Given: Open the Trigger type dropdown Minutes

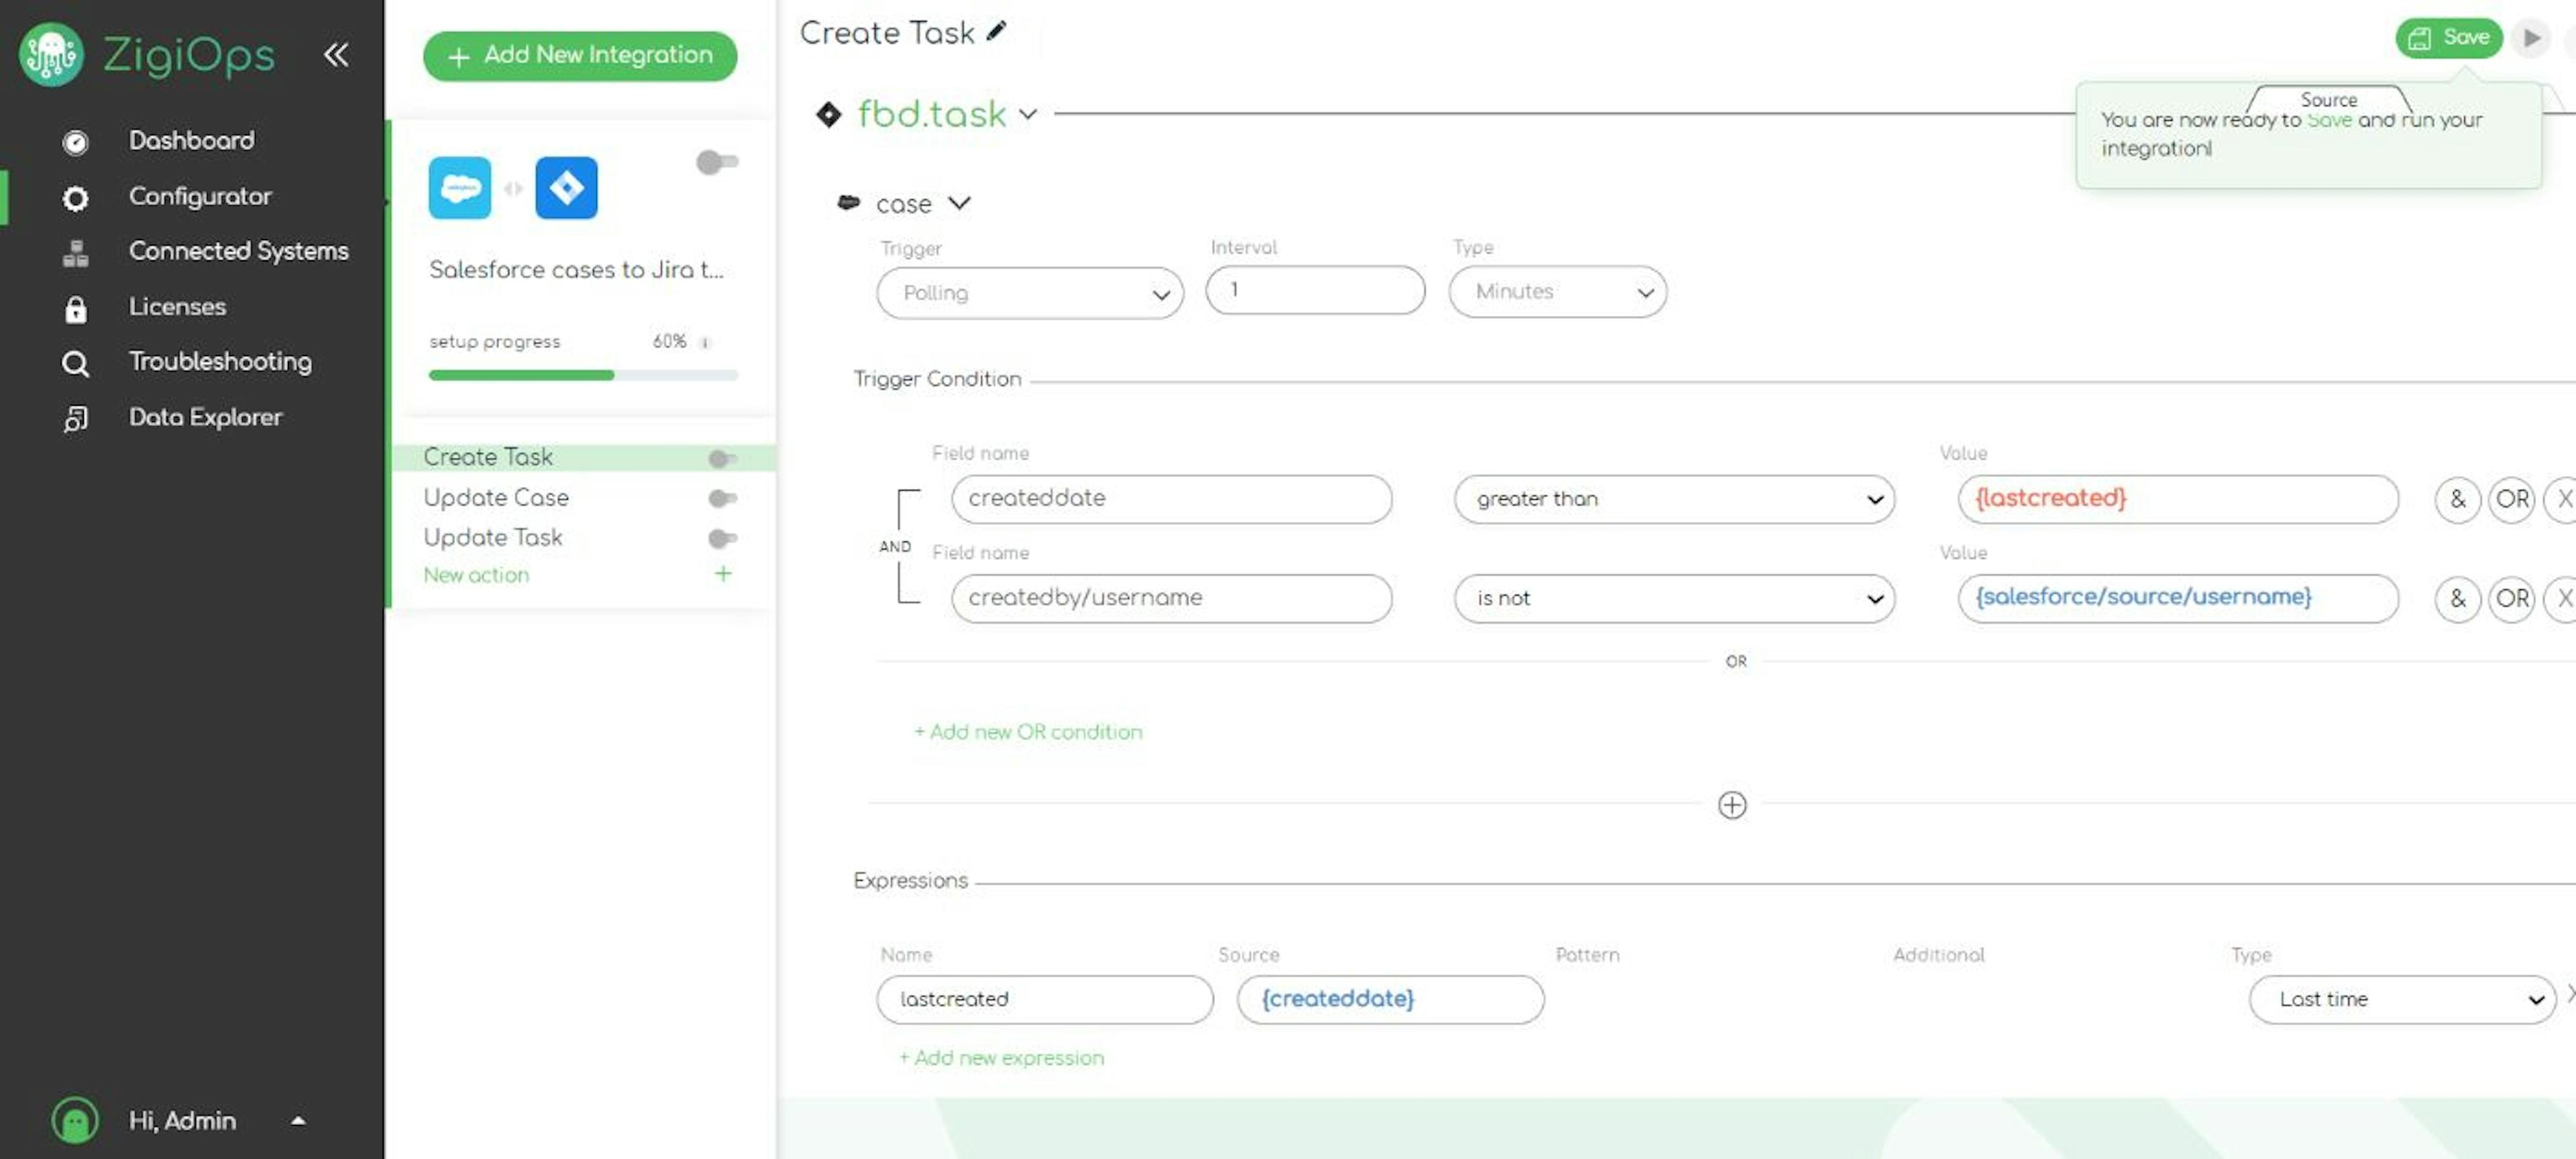Looking at the screenshot, I should click(x=1556, y=290).
